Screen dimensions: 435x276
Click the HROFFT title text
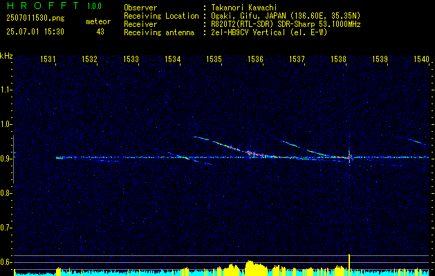pyautogui.click(x=43, y=6)
